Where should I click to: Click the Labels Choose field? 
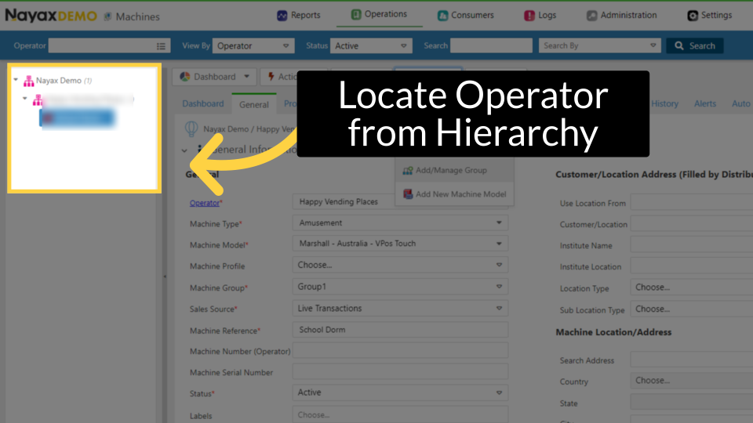tap(400, 414)
